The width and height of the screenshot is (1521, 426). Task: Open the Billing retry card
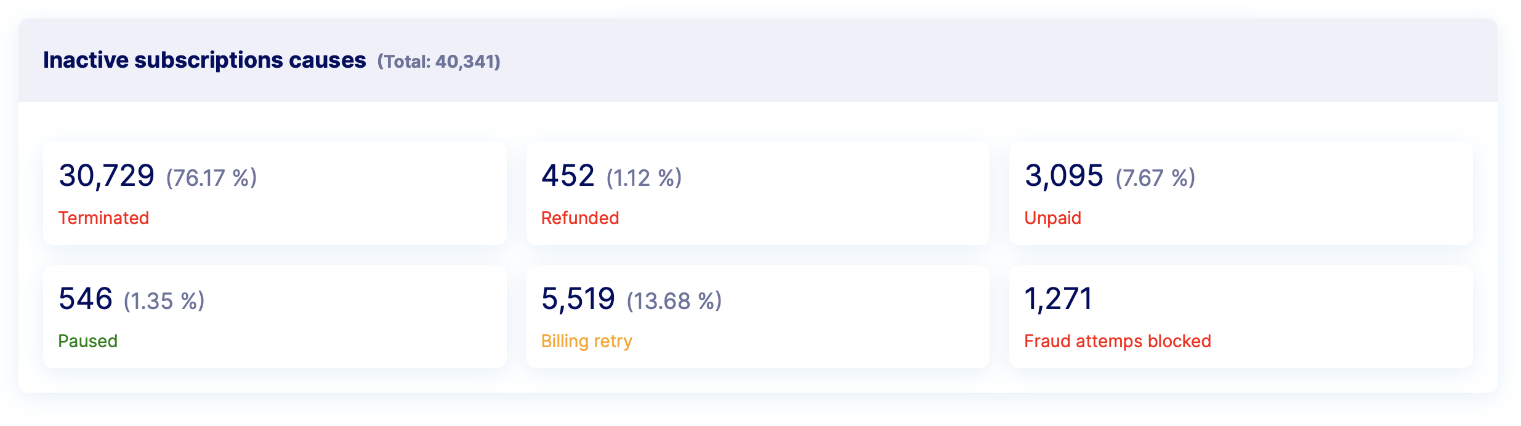[x=758, y=316]
